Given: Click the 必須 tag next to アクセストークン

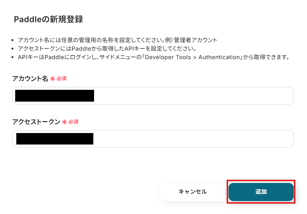Looking at the screenshot, I should tap(73, 122).
